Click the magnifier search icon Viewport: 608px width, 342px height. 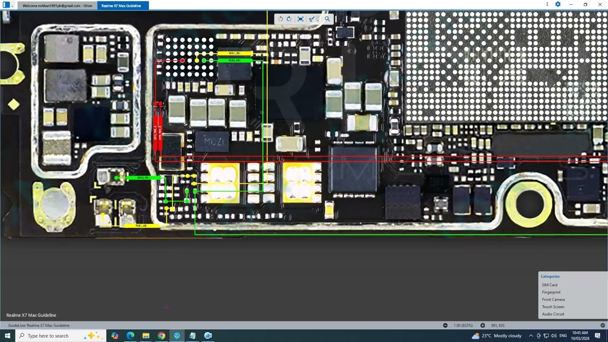[327, 19]
